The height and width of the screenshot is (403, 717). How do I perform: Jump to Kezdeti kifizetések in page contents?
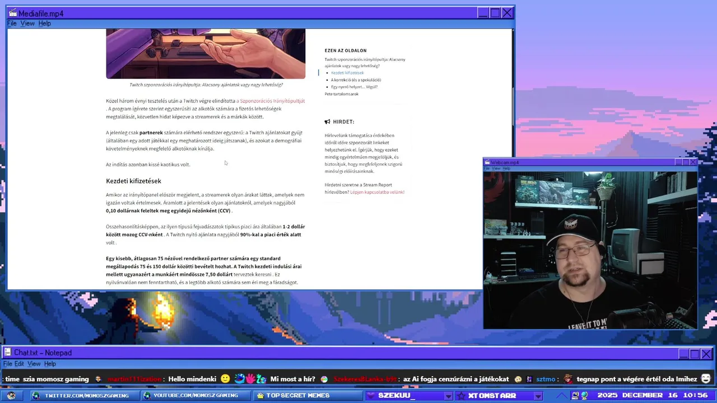pyautogui.click(x=347, y=73)
